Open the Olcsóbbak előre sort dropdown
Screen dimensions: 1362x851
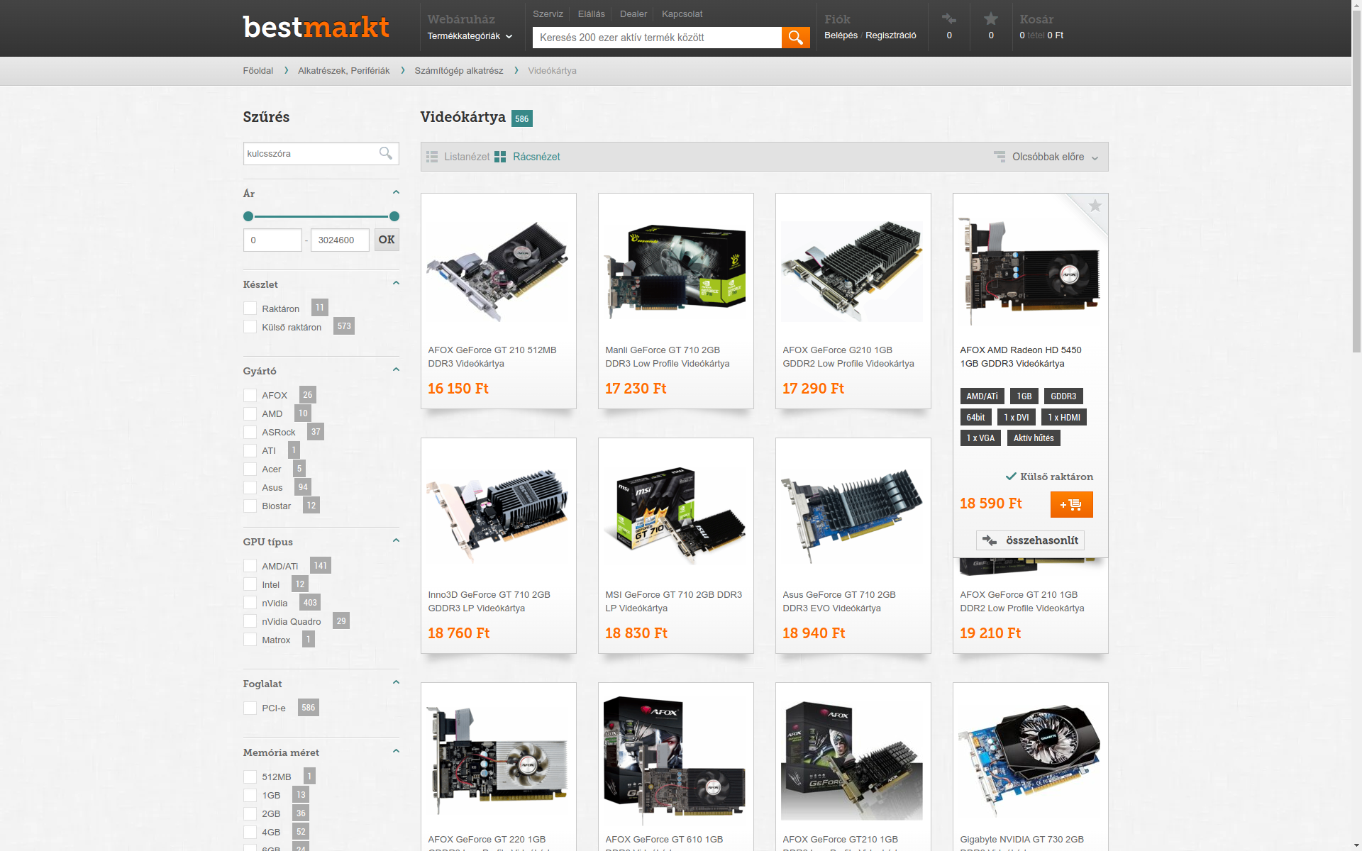coord(1055,157)
